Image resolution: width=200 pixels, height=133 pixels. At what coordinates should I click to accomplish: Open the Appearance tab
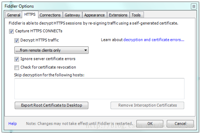click(x=94, y=15)
